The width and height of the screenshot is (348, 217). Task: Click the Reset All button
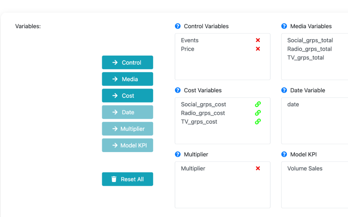pos(127,179)
